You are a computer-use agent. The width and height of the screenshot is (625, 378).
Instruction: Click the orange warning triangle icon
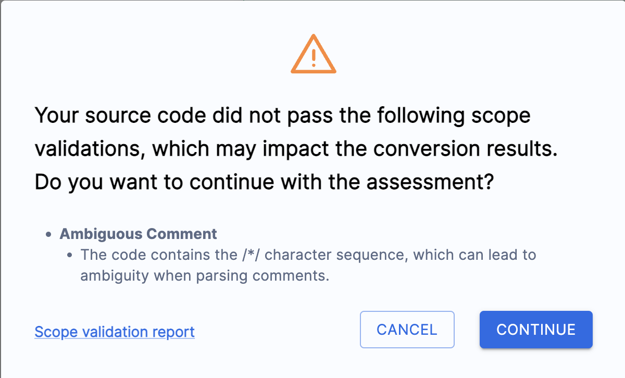[x=313, y=54]
